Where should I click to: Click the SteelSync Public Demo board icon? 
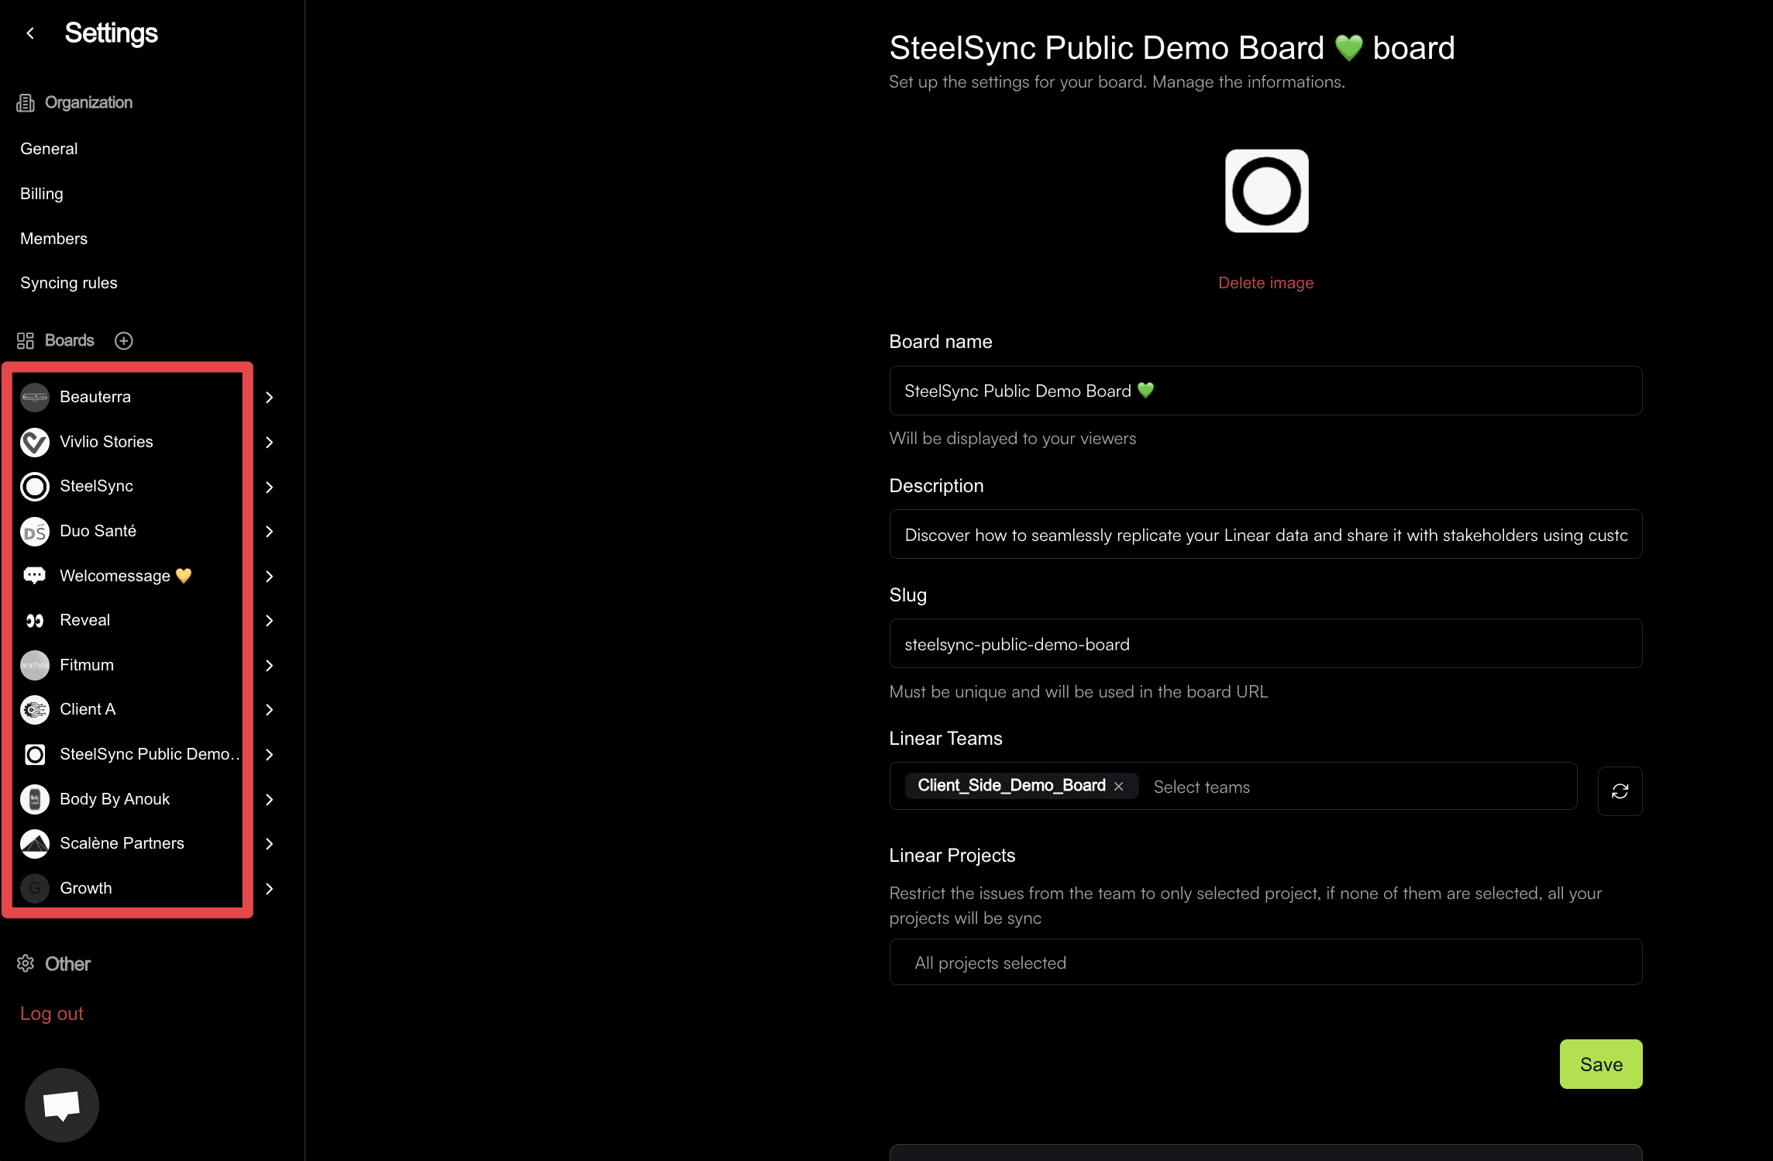pos(35,753)
